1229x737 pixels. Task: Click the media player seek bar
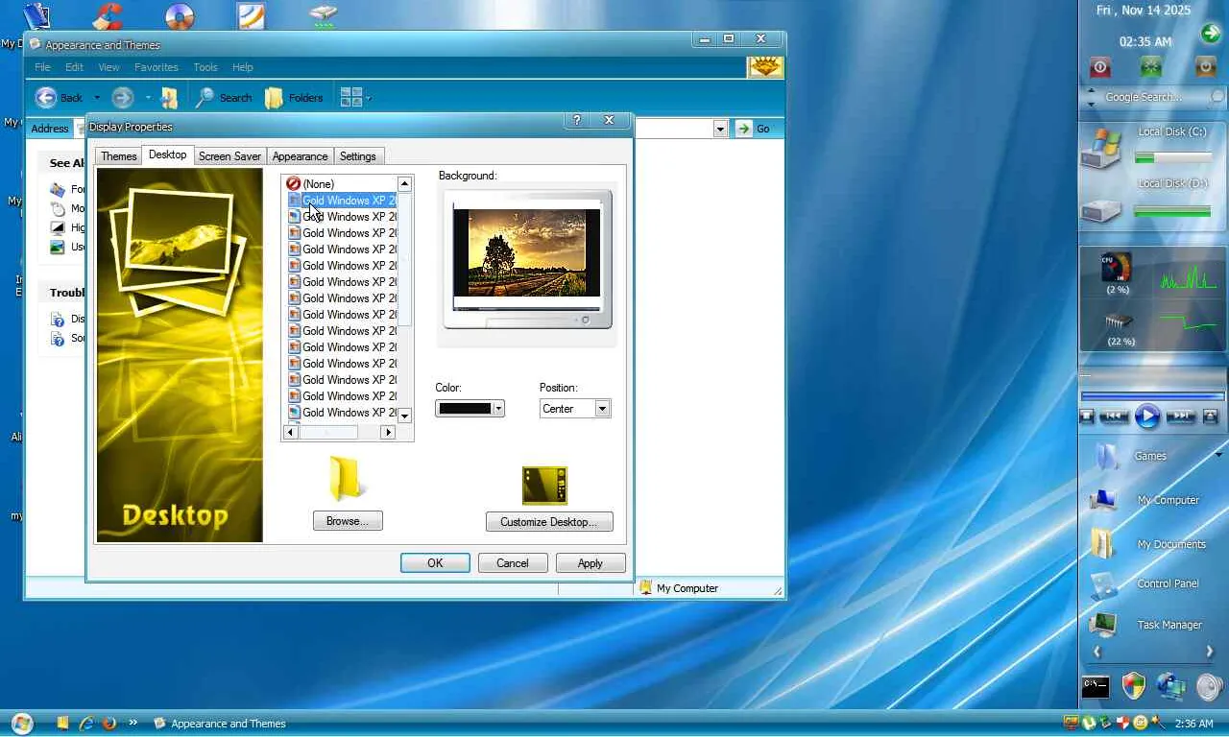point(1152,395)
